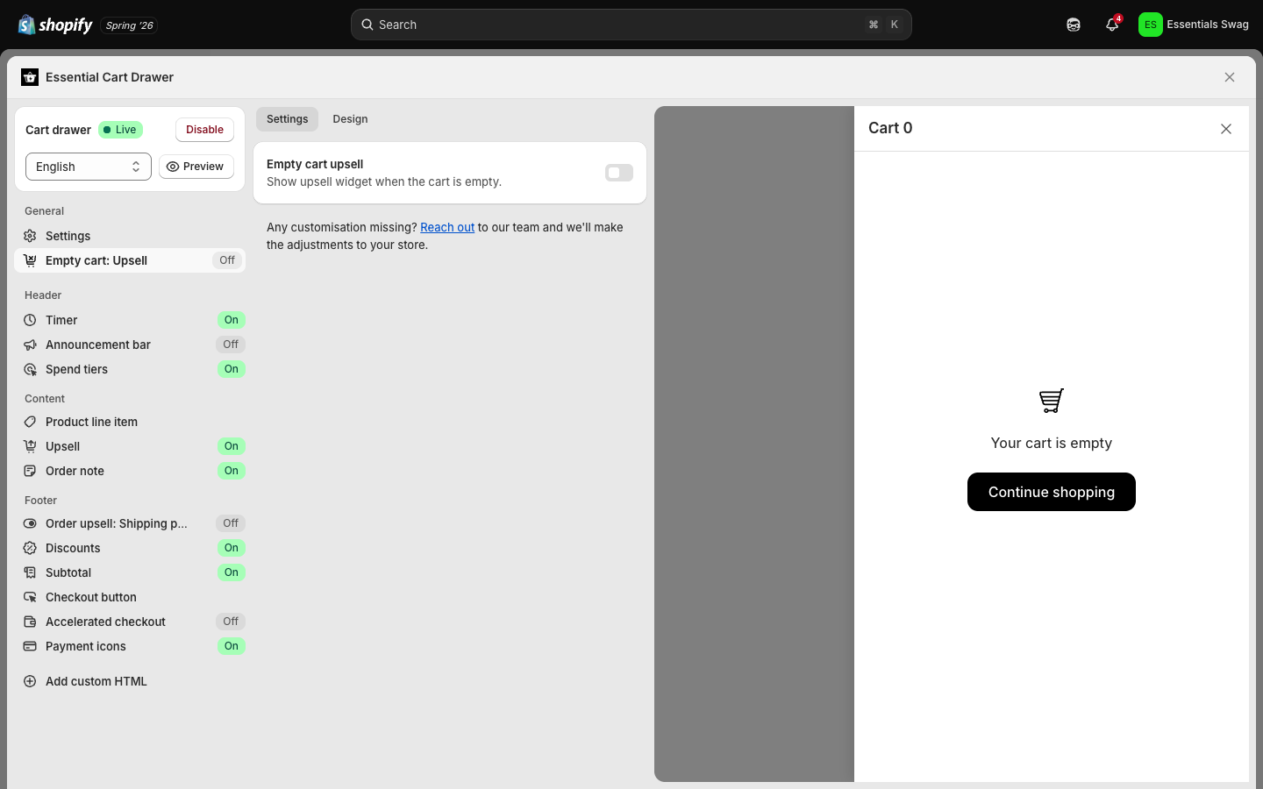The image size is (1263, 789).
Task: Click the Discounts On badge
Action: click(231, 548)
